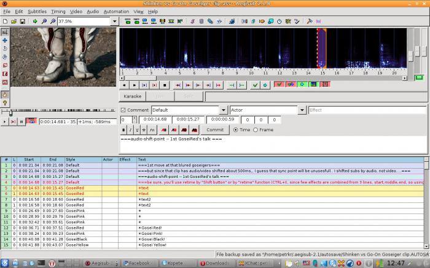430x268 pixels.
Task: Open the Audio menu
Action: pyautogui.click(x=93, y=12)
